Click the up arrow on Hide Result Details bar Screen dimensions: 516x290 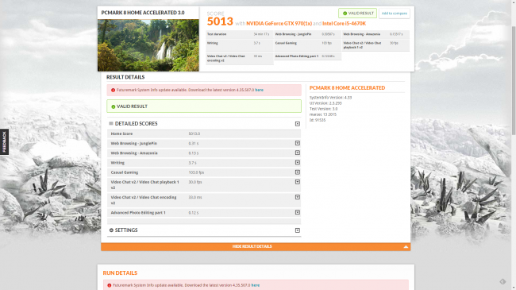[406, 246]
